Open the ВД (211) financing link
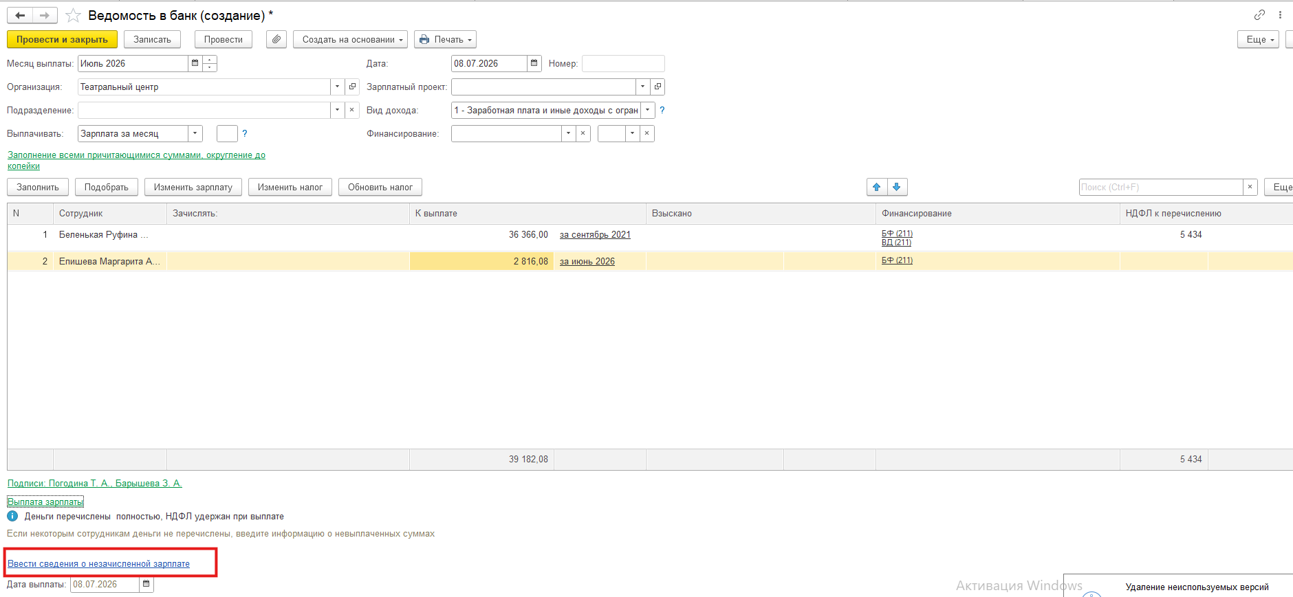1293x597 pixels. pos(896,243)
